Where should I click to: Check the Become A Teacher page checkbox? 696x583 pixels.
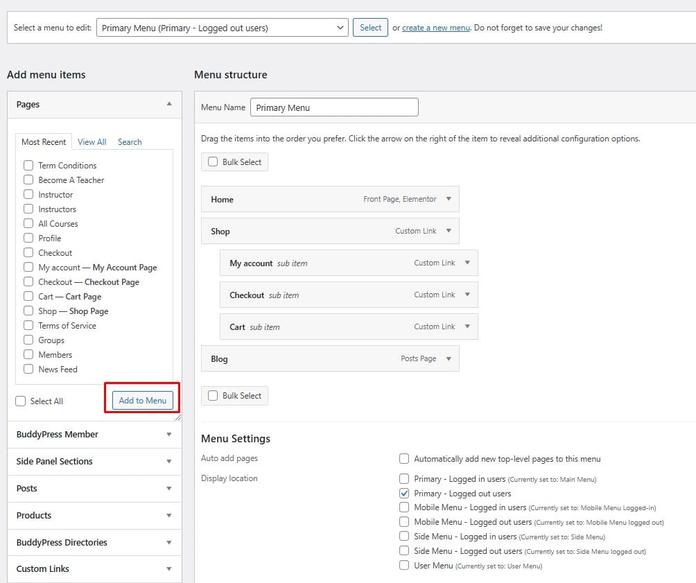pos(28,180)
